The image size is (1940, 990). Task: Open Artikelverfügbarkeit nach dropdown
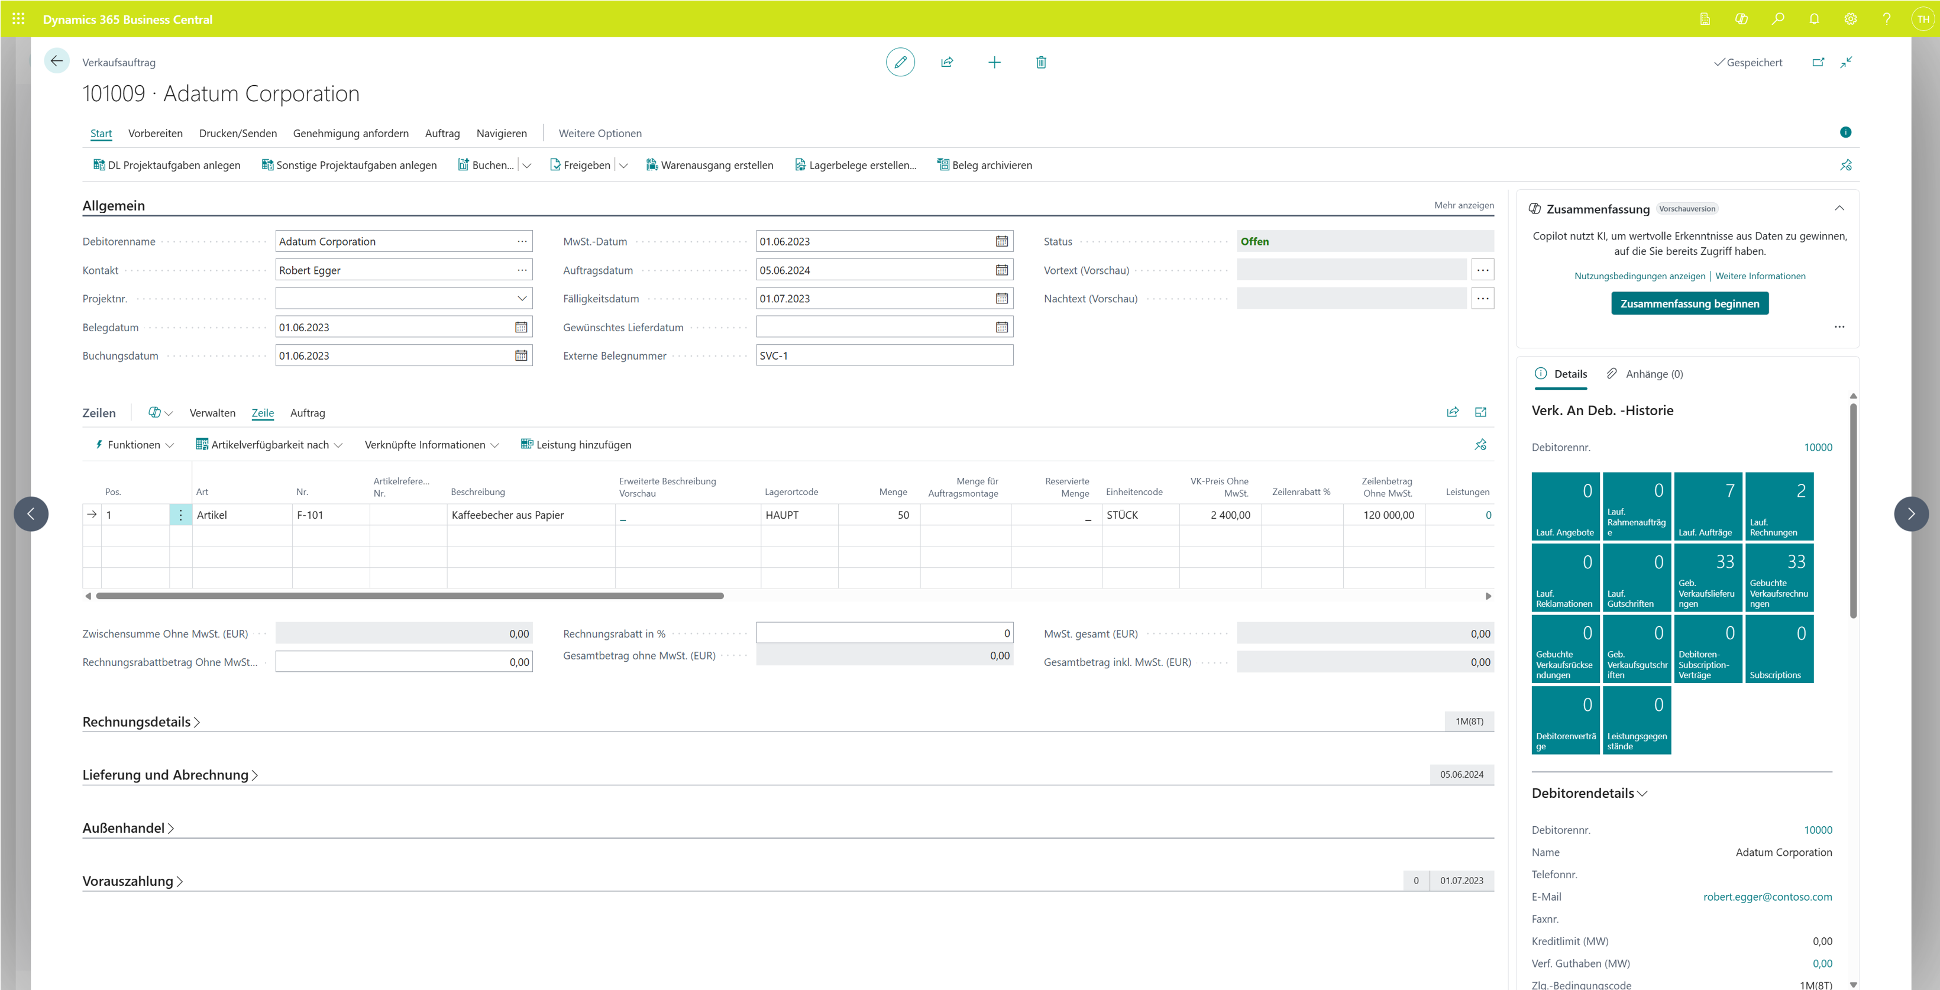(269, 445)
